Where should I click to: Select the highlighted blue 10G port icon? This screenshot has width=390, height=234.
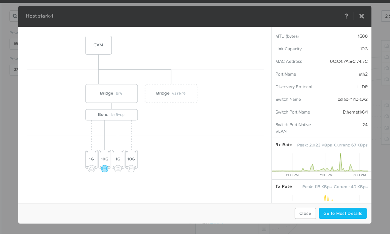point(105,168)
